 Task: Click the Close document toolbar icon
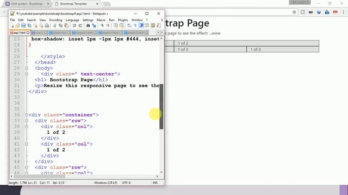click(35, 25)
